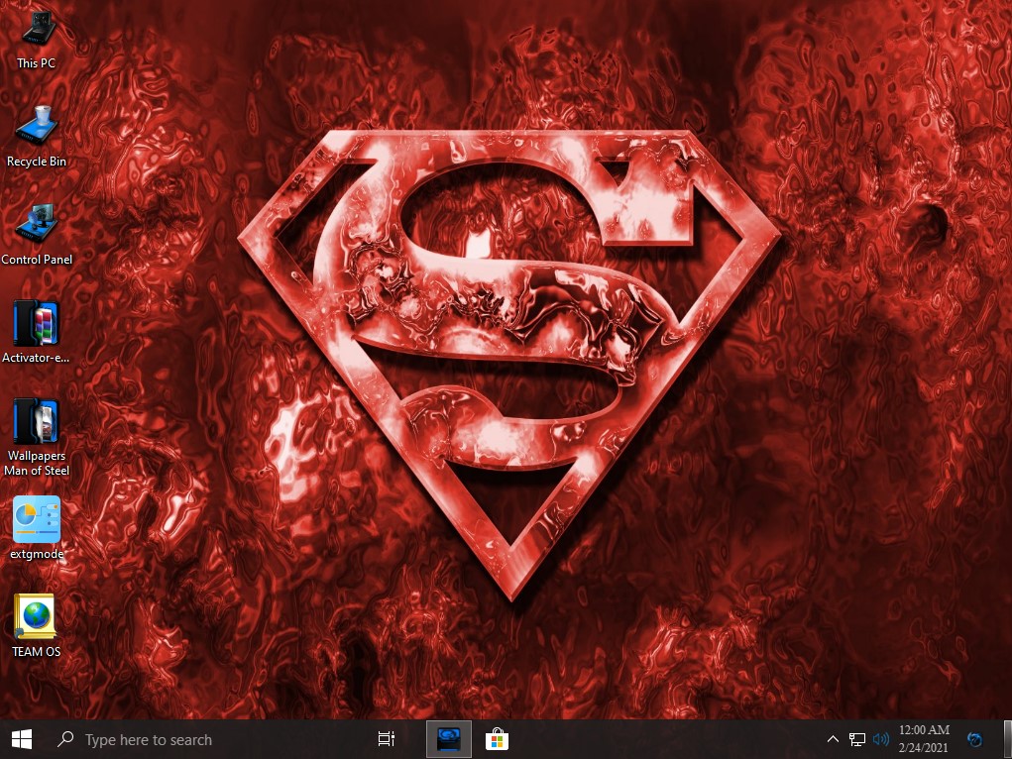Select the extgmode desktop icon
This screenshot has height=759, width=1012.
coord(36,528)
